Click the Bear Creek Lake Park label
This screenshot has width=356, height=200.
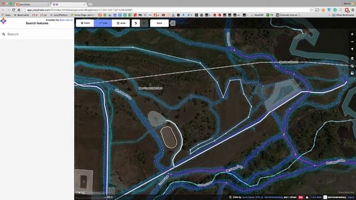click(150, 88)
